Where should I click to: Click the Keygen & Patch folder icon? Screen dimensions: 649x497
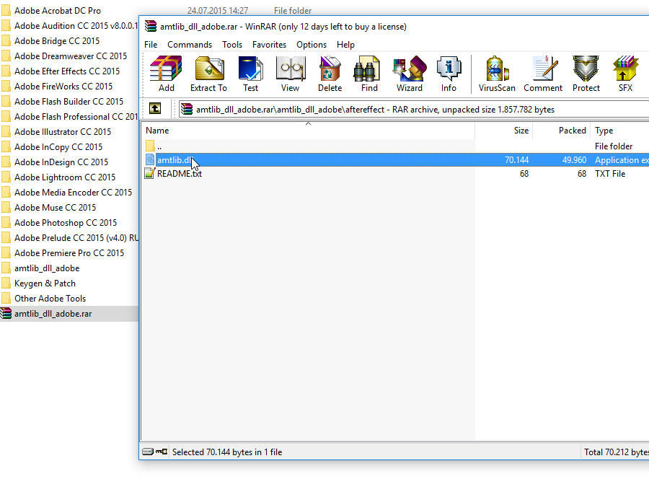tap(6, 283)
